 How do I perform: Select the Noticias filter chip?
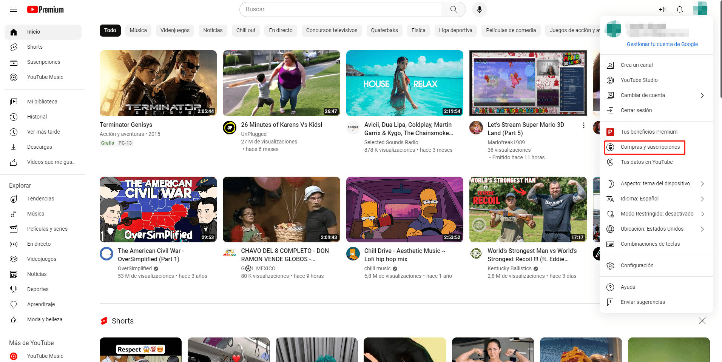click(213, 30)
